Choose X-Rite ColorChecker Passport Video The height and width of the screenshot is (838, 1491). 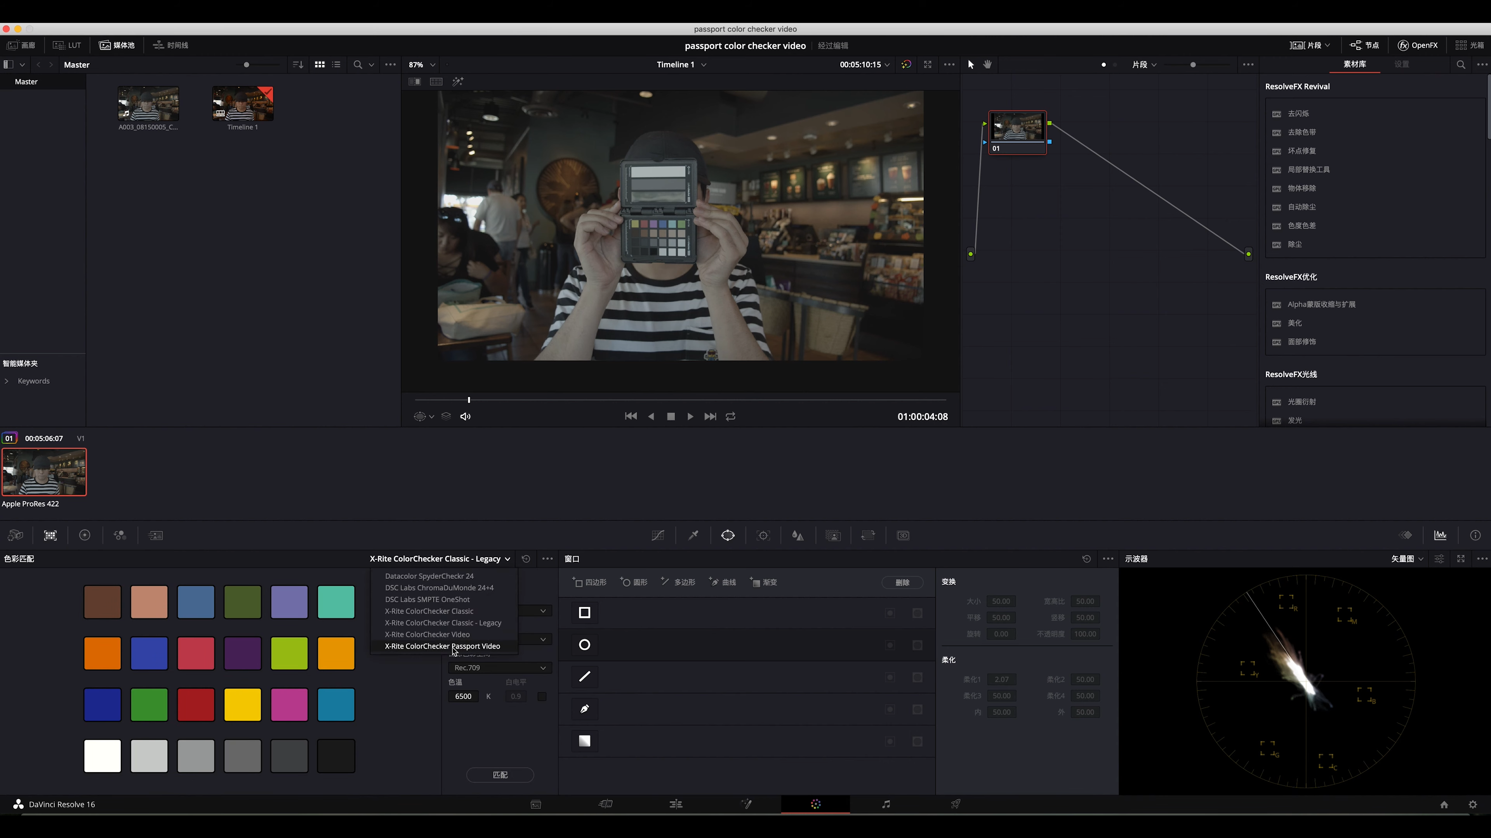point(442,646)
